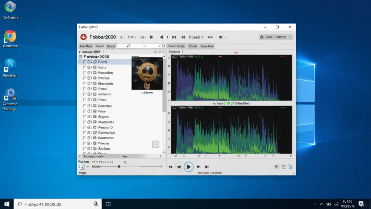Tick the checkbox on the "Dlicim" row
Viewport: 371px width, 209px height.
pos(84,78)
